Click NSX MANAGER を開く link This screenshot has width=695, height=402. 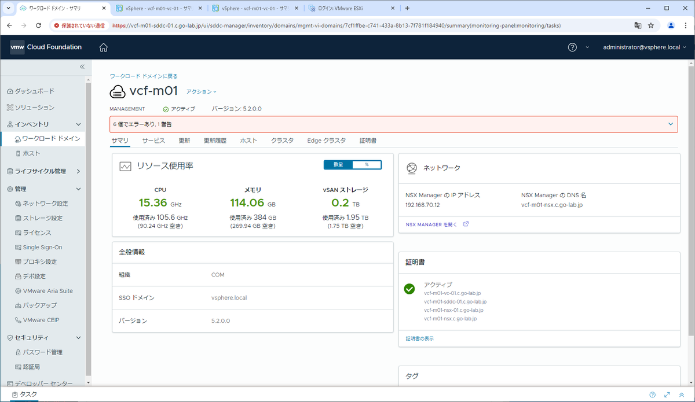coord(437,224)
